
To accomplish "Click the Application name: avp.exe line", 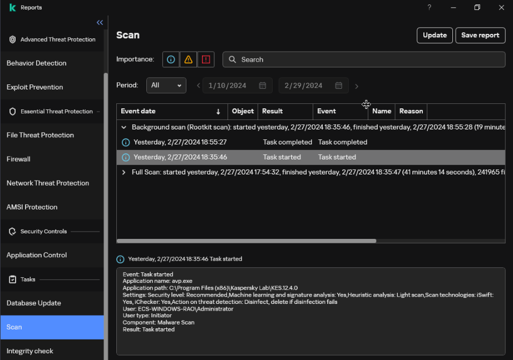I will (x=157, y=281).
